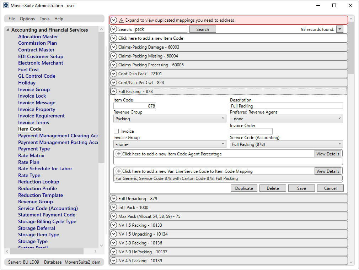This screenshot has height=270, width=359.
Task: Click the dropdown arrow next to 93 records found
Action: [x=339, y=29]
